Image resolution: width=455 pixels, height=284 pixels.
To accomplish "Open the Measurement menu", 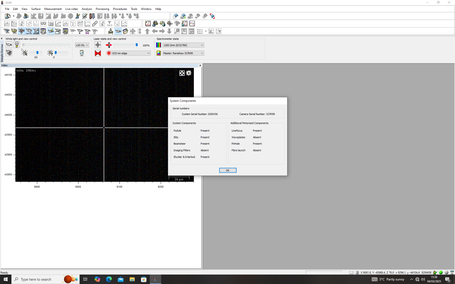I will [x=53, y=9].
